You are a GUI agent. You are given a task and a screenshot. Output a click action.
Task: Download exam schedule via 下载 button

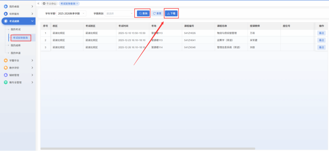click(171, 13)
